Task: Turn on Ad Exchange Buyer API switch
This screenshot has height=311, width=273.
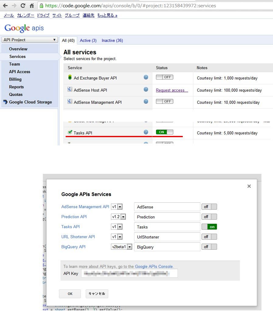Action: coord(164,77)
